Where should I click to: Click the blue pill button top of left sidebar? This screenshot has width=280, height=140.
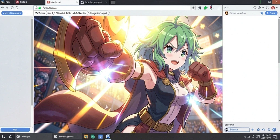pyautogui.click(x=12, y=13)
